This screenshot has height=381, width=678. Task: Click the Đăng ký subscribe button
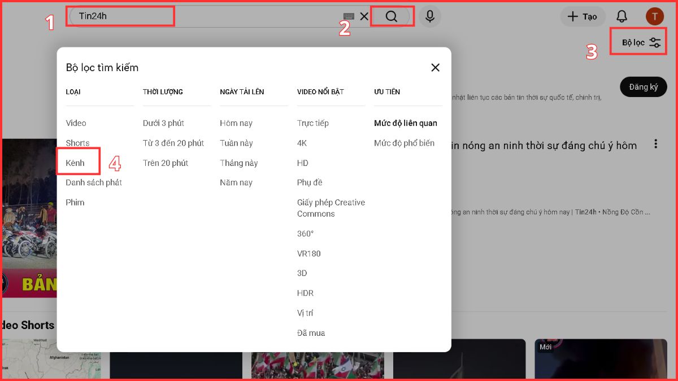coord(643,87)
